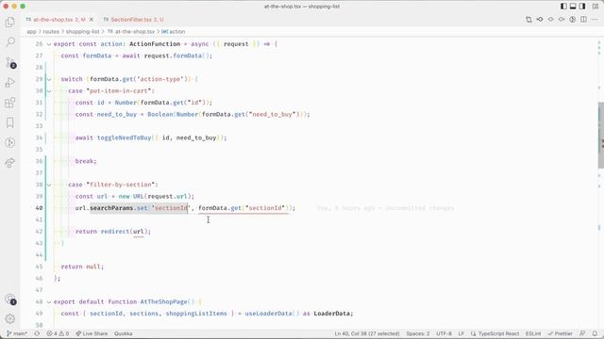Image resolution: width=604 pixels, height=339 pixels.
Task: Open Source Control view with badge
Action: pos(10,63)
